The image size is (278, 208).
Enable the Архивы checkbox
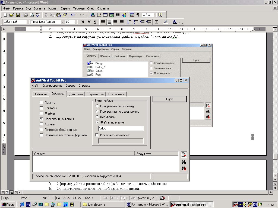[41, 124]
